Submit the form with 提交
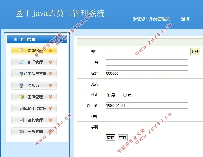The width and height of the screenshot is (203, 157). (x=110, y=138)
